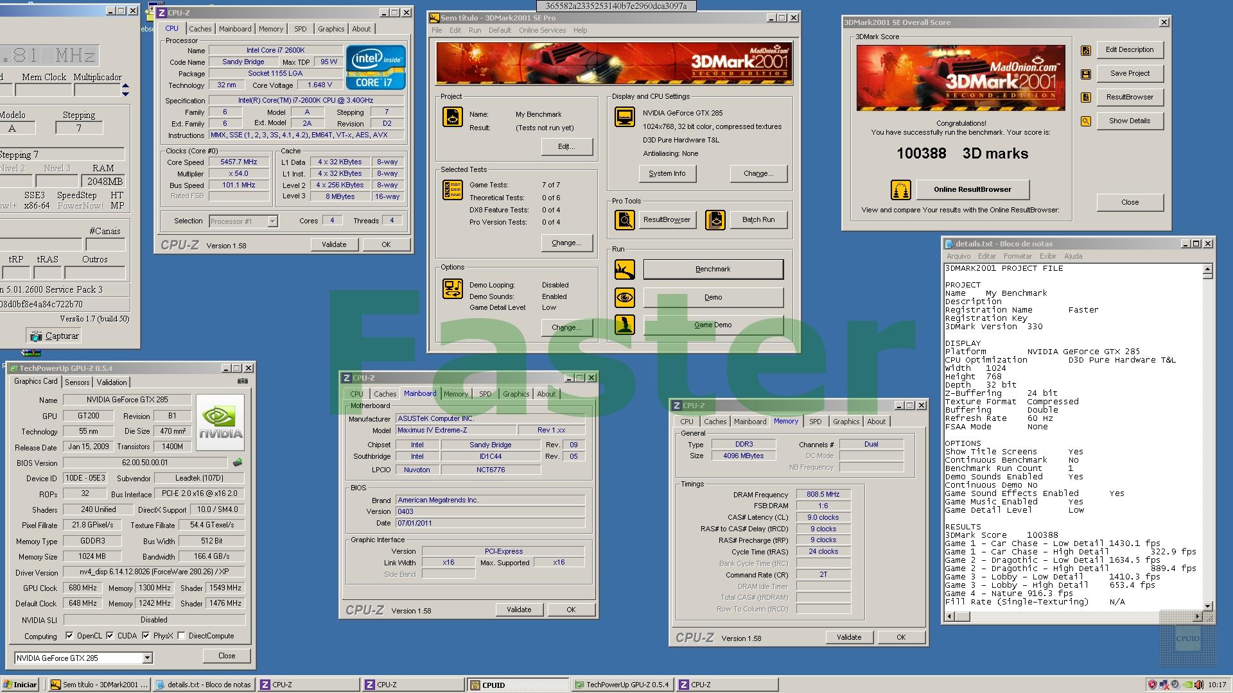
Task: Switch to the SPD tab in Memory CPU-Z window
Action: (x=815, y=422)
